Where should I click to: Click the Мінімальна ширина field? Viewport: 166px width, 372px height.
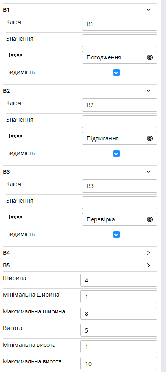119,297
